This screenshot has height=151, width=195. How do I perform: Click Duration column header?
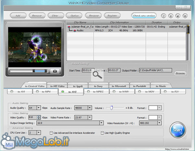[157, 22]
